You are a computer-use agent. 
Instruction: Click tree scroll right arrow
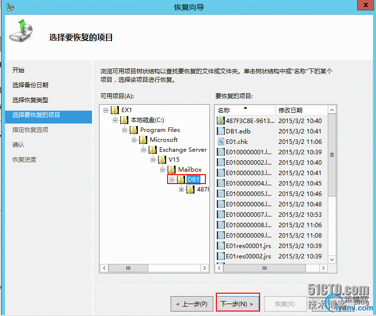(204, 268)
